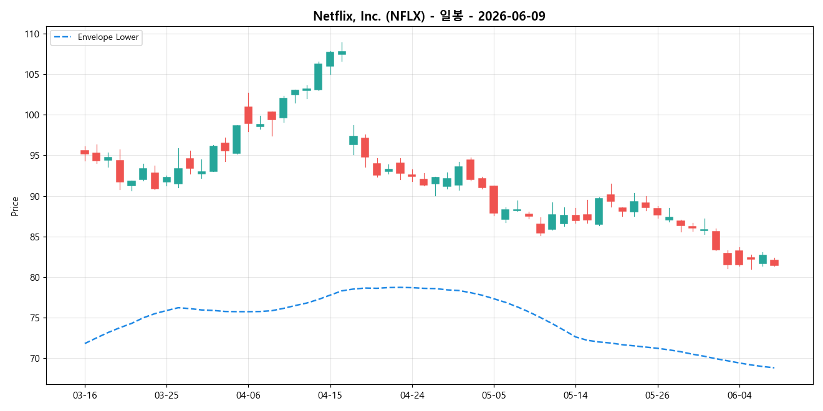Click the last red candle on the right
Viewport: 823px width, 411px height.
click(x=774, y=263)
